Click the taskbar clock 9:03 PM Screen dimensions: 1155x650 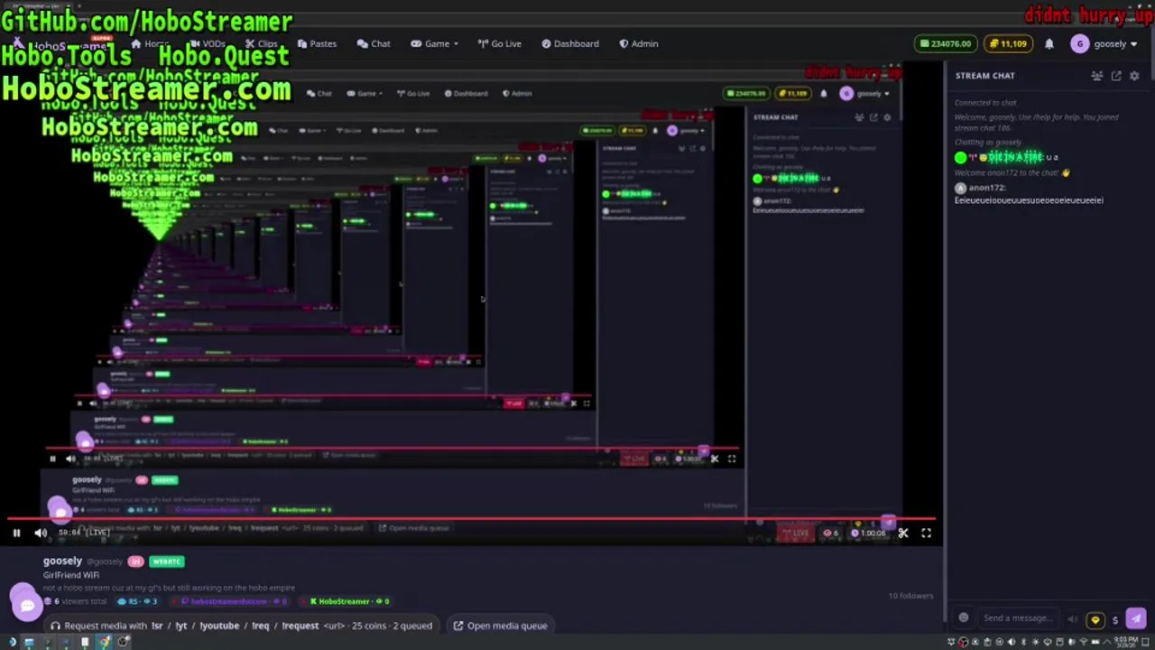click(x=1125, y=642)
